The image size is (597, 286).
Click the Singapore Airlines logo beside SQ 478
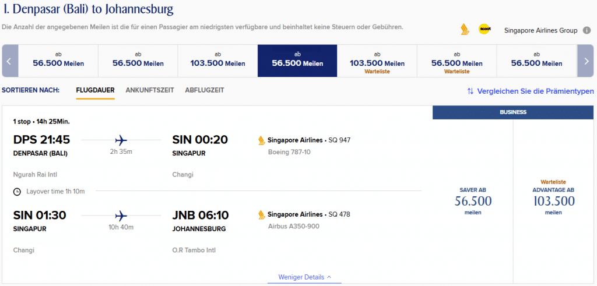pos(261,215)
